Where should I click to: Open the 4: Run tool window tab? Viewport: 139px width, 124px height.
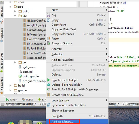pos(12,100)
